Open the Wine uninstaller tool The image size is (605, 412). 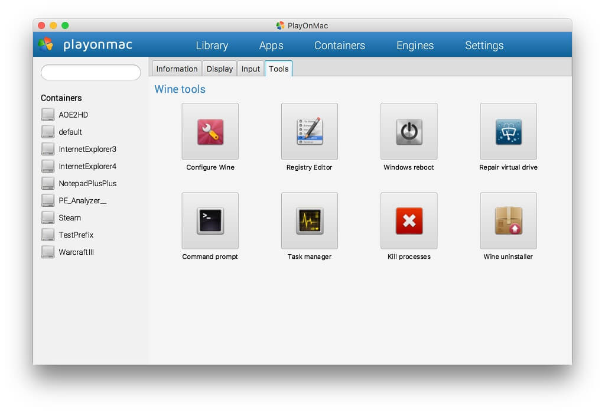(x=509, y=221)
